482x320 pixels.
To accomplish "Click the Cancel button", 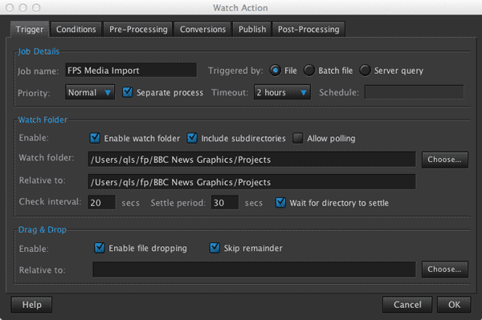I will (x=407, y=304).
